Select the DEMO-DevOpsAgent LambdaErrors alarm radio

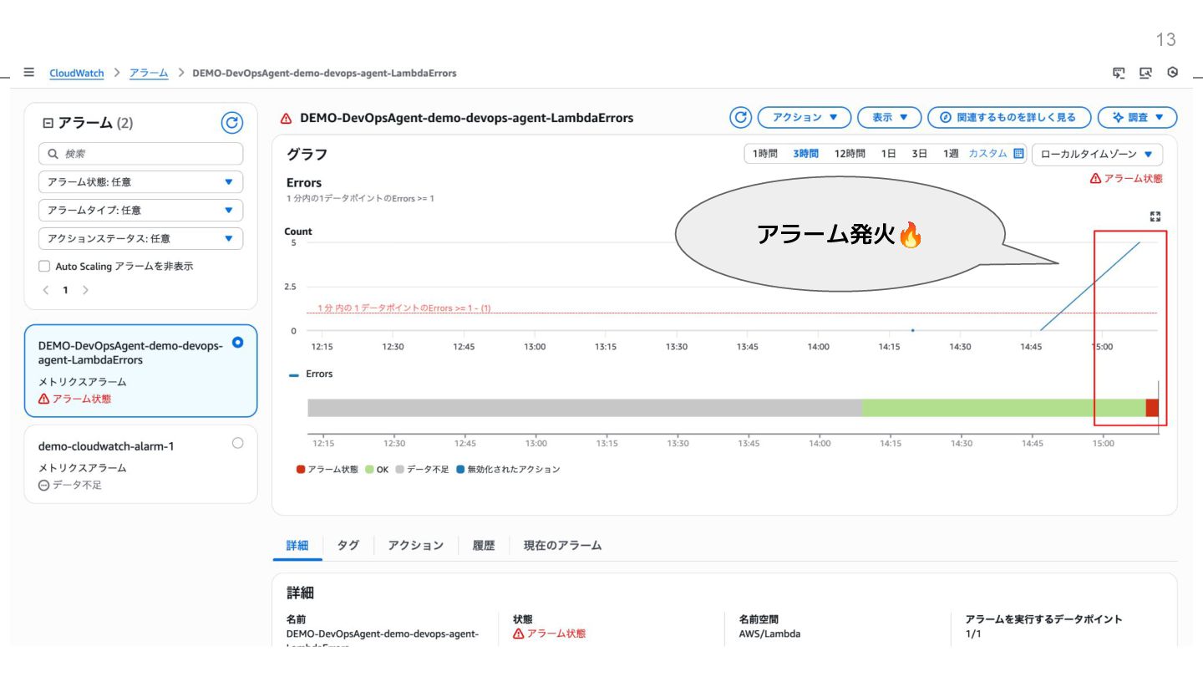(238, 343)
